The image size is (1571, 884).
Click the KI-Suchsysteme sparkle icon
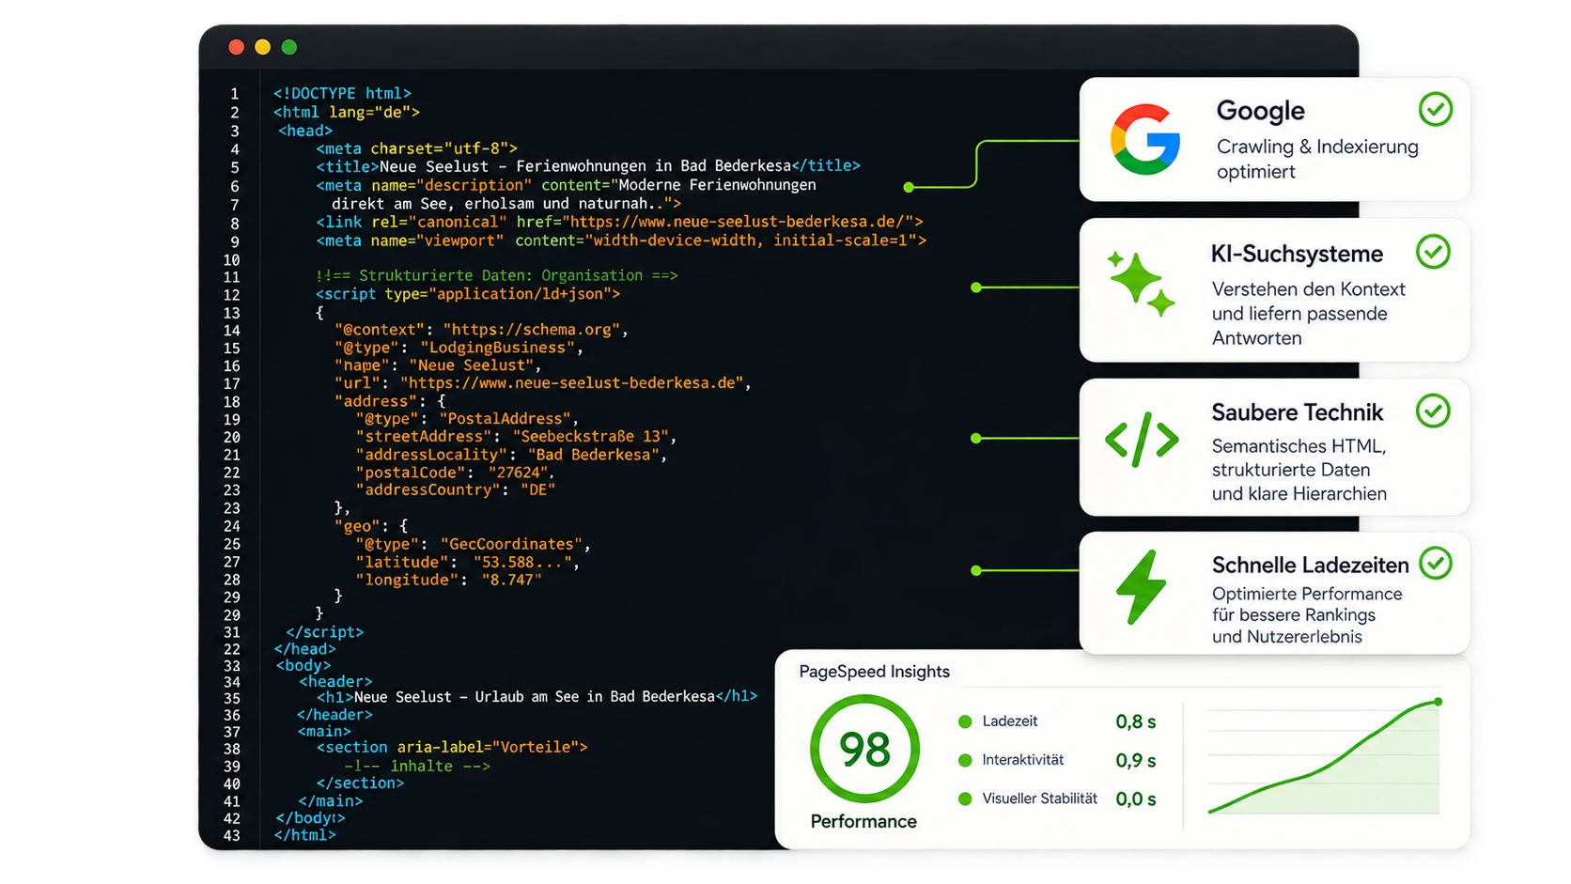pos(1141,284)
